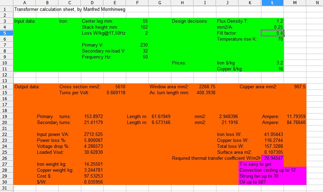The width and height of the screenshot is (323, 192).
Task: Select Iron loss W value 41.05443
Action: pos(273,134)
